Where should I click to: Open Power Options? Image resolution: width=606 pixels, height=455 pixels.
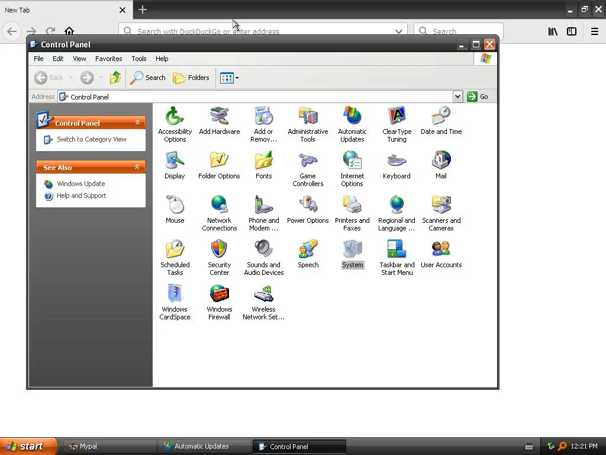[x=308, y=209]
